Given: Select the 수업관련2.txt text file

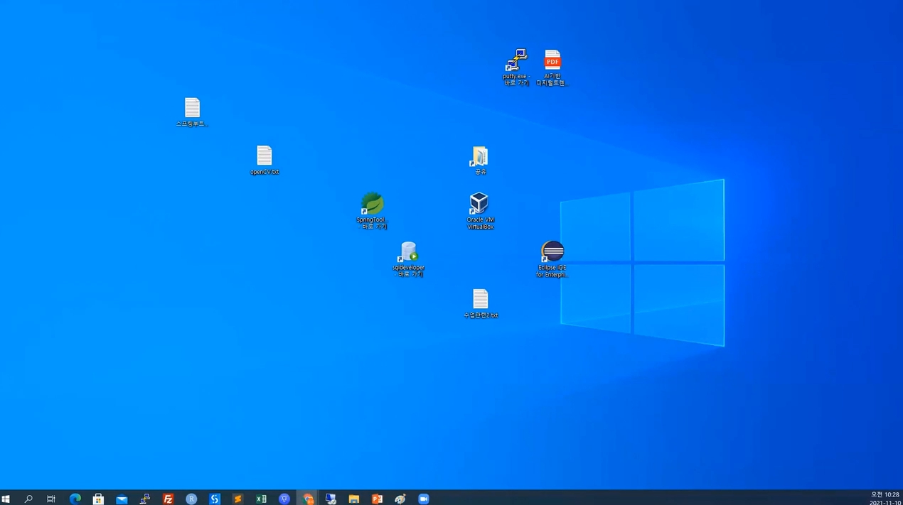Looking at the screenshot, I should 481,300.
